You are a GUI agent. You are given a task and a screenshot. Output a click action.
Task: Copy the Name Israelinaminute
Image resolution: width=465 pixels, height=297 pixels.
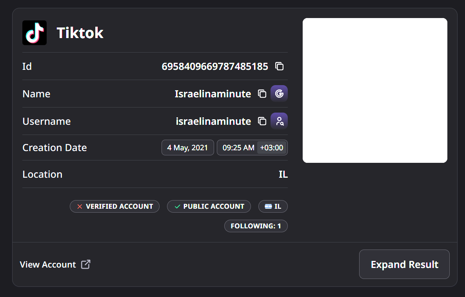tap(262, 94)
